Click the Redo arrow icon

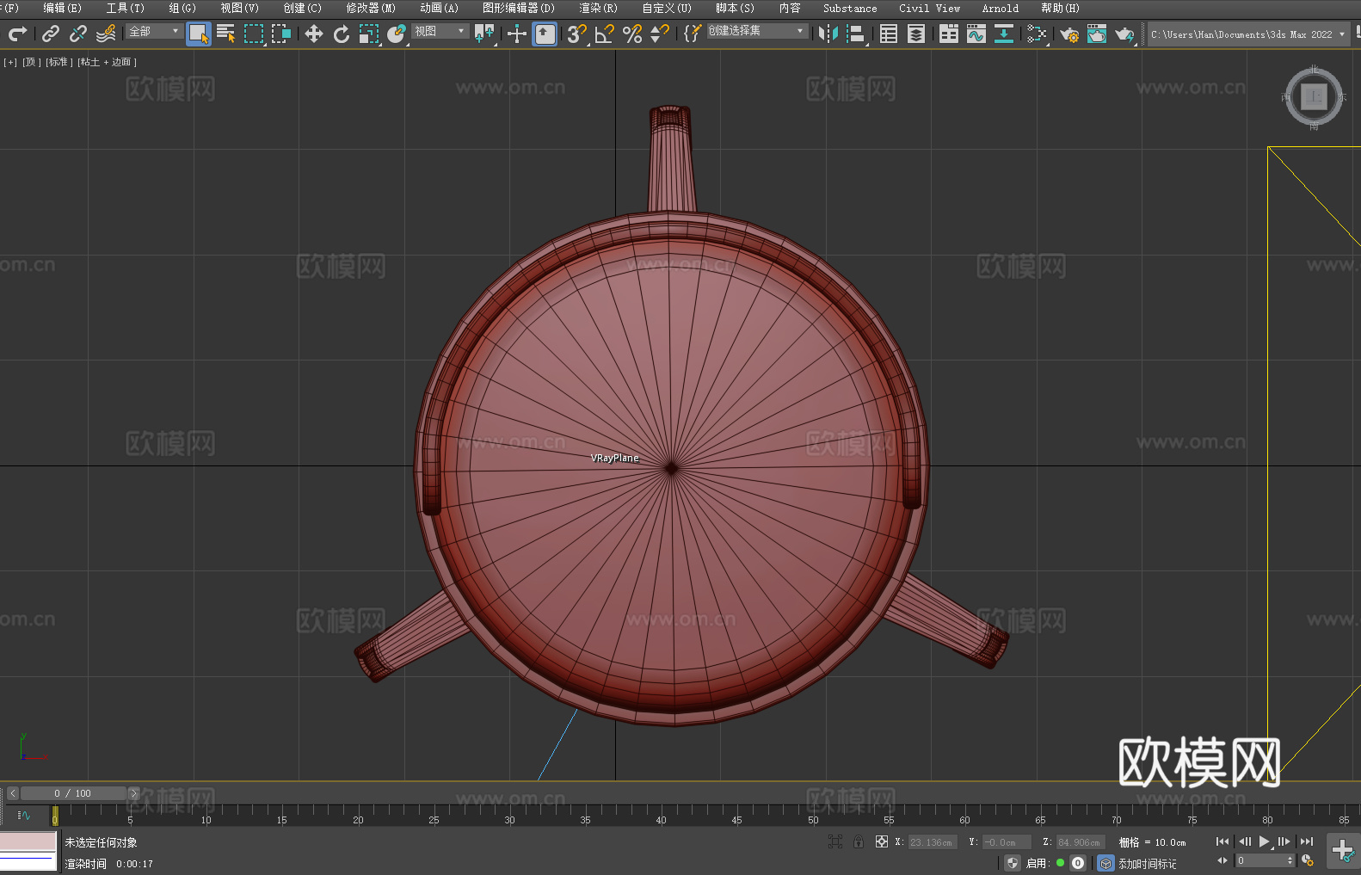coord(17,34)
